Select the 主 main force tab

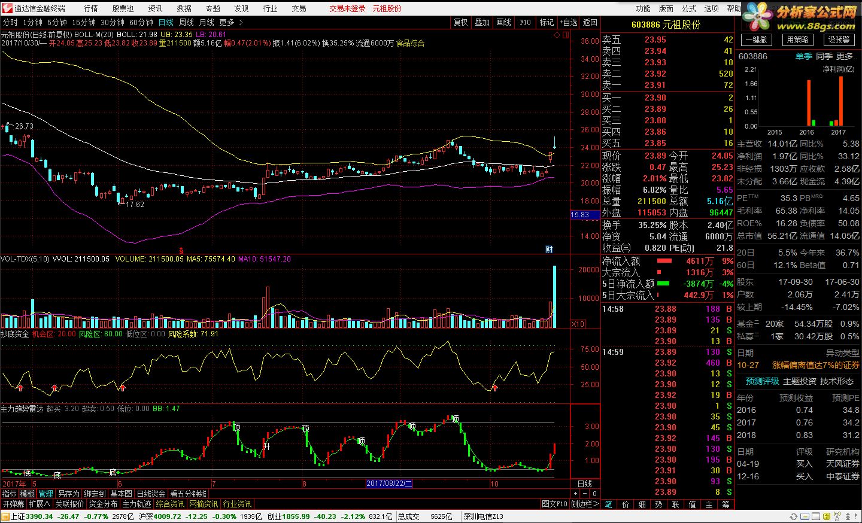(709, 504)
